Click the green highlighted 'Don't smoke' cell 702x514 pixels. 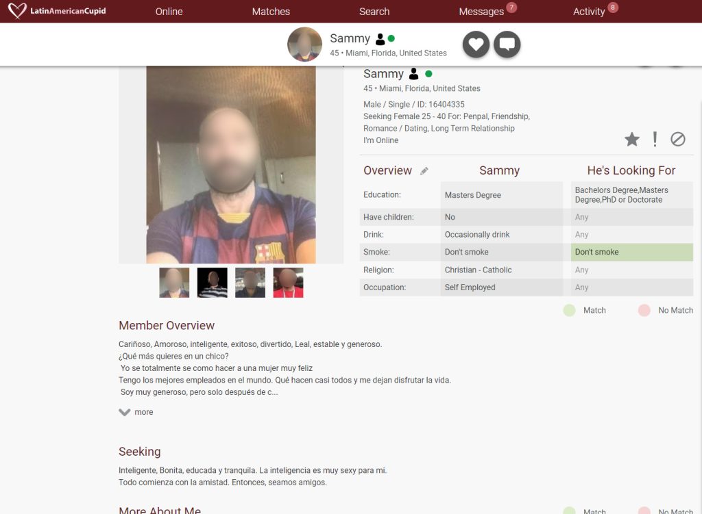(631, 252)
